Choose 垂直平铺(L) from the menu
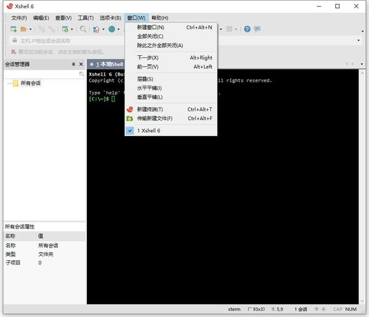The height and width of the screenshot is (317, 369). pyautogui.click(x=171, y=97)
